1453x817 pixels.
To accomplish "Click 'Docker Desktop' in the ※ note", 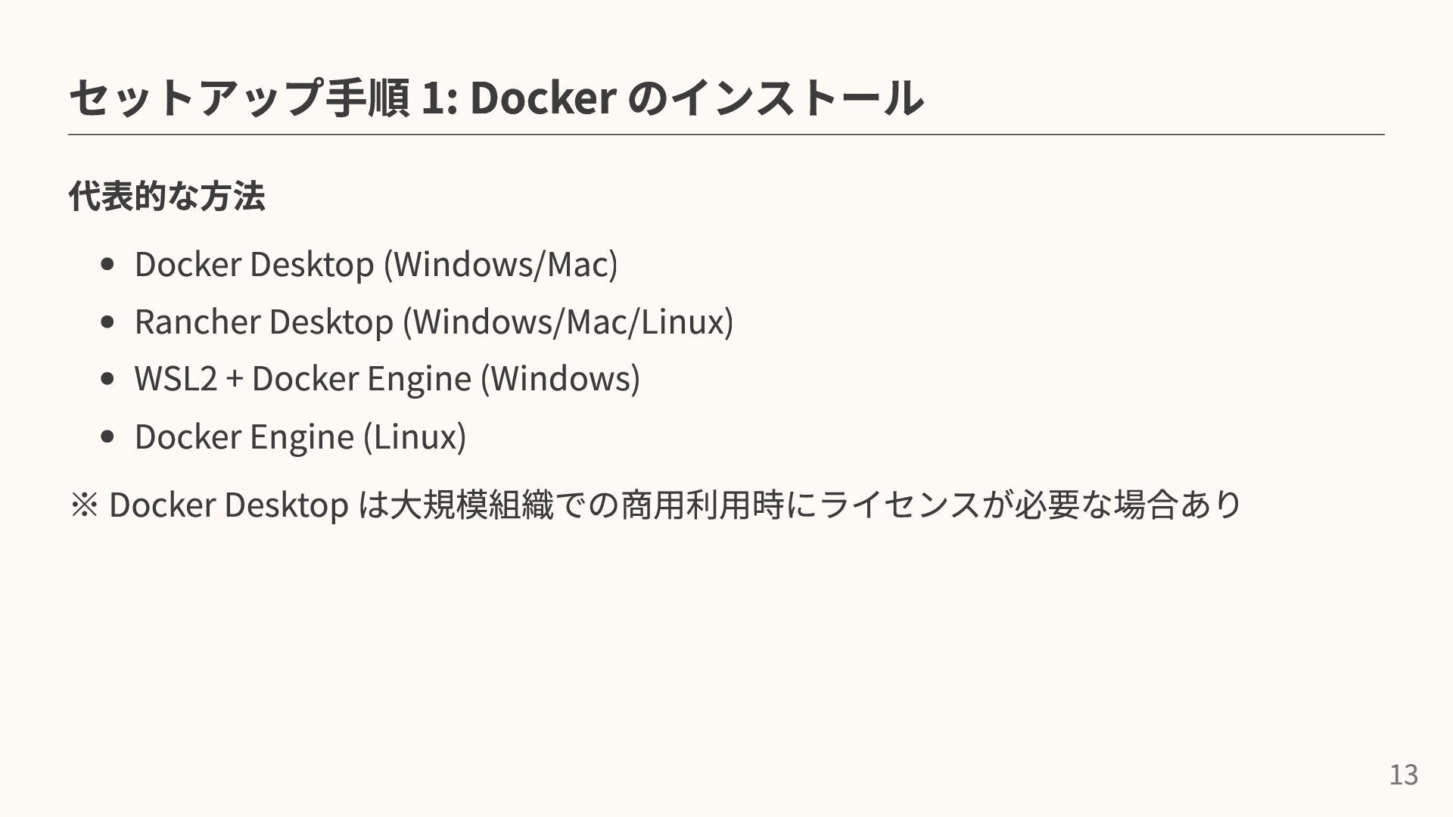I will tap(229, 505).
